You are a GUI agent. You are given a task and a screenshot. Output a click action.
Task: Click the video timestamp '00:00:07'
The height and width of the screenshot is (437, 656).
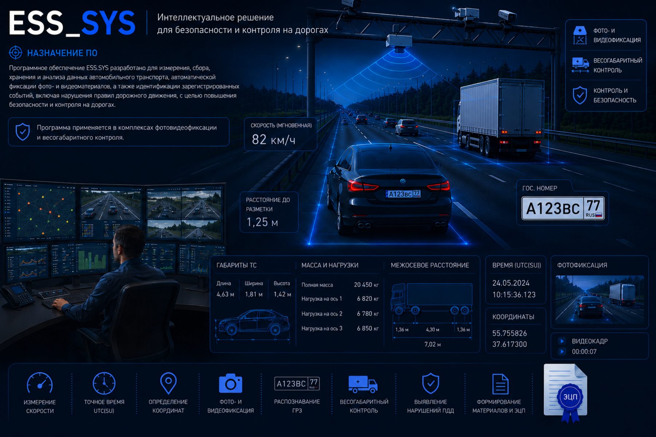pyautogui.click(x=584, y=351)
